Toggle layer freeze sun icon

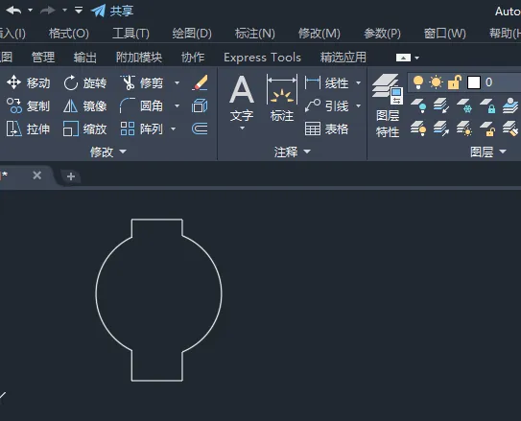coord(436,82)
